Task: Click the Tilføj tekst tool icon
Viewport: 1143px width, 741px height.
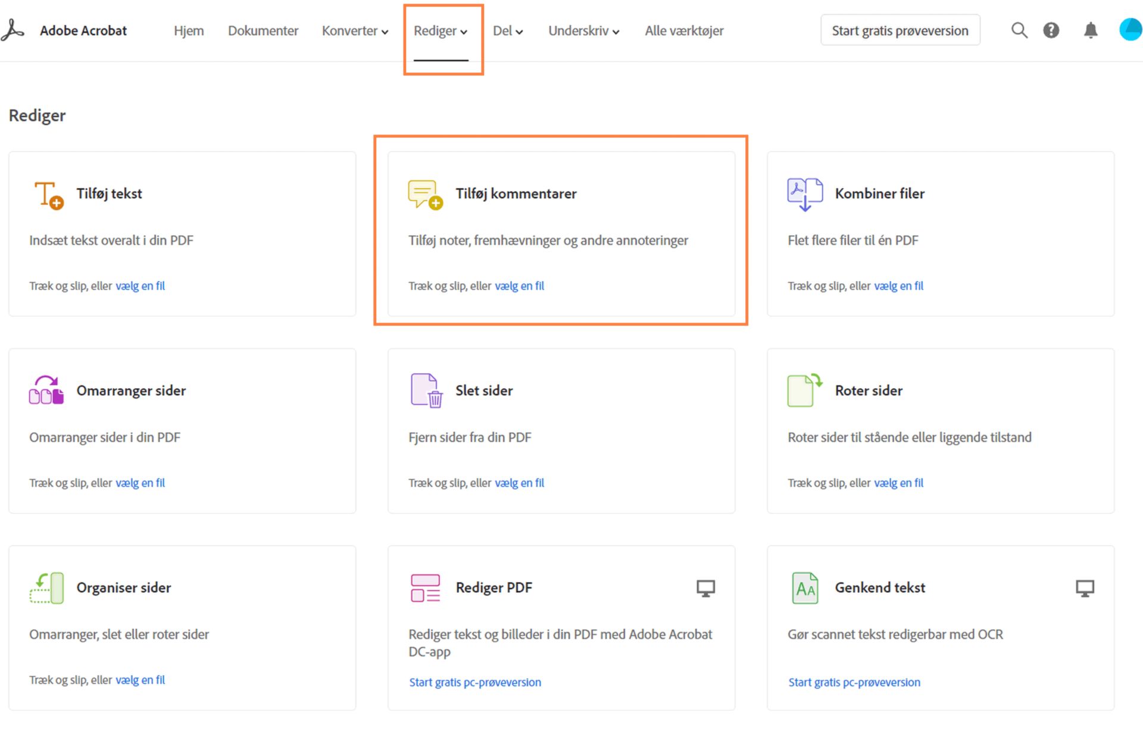Action: coord(48,195)
